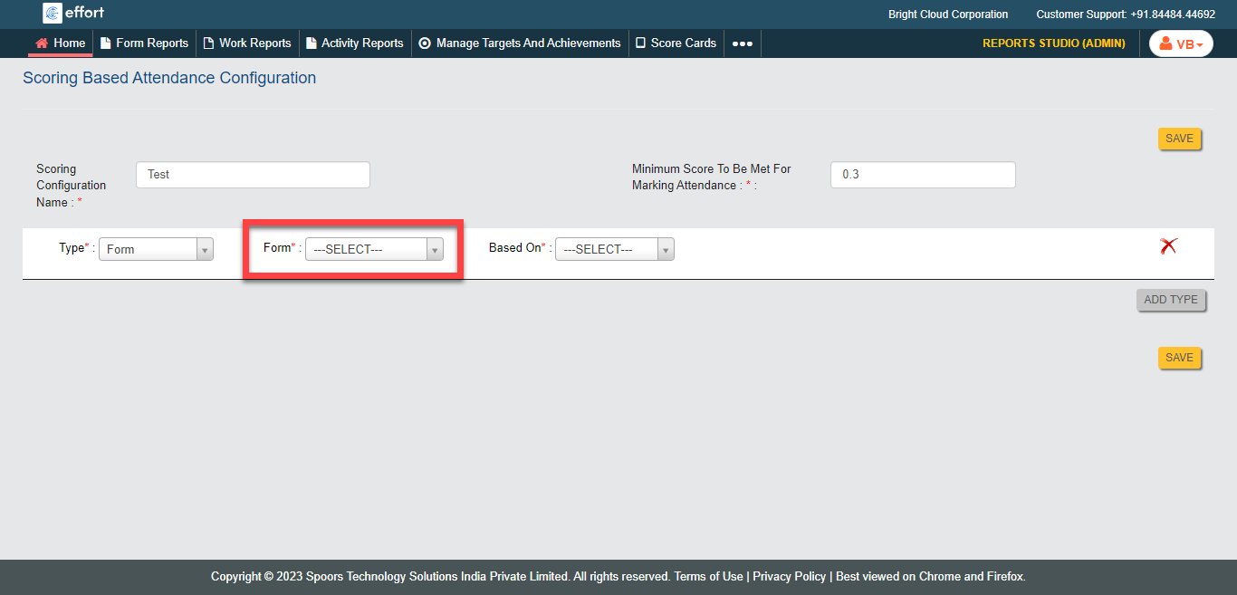
Task: Go to Home tab
Action: click(x=61, y=43)
